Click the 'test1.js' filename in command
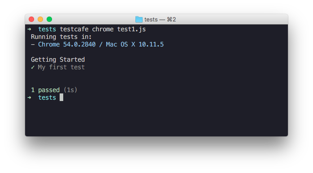This screenshot has height=173, width=313. 131,29
